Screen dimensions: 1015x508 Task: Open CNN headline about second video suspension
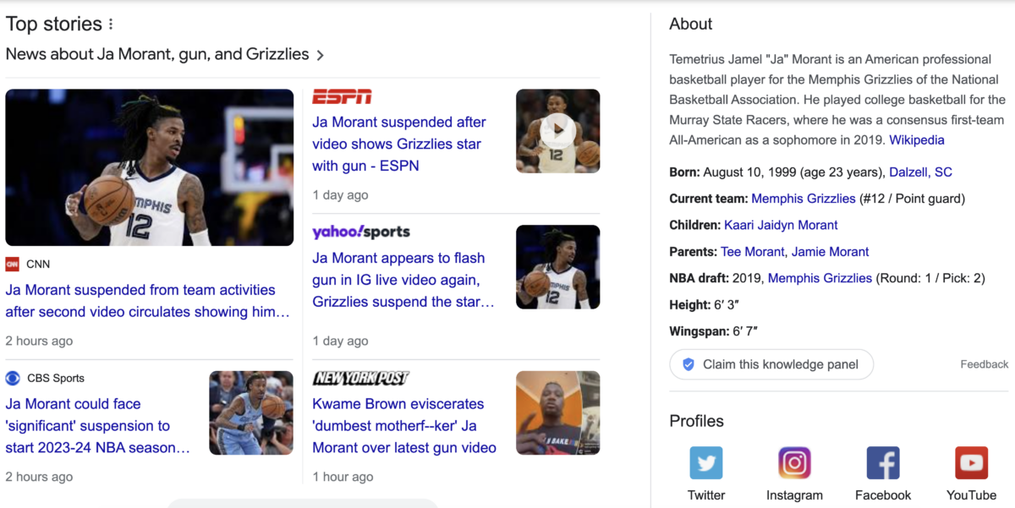(x=148, y=301)
